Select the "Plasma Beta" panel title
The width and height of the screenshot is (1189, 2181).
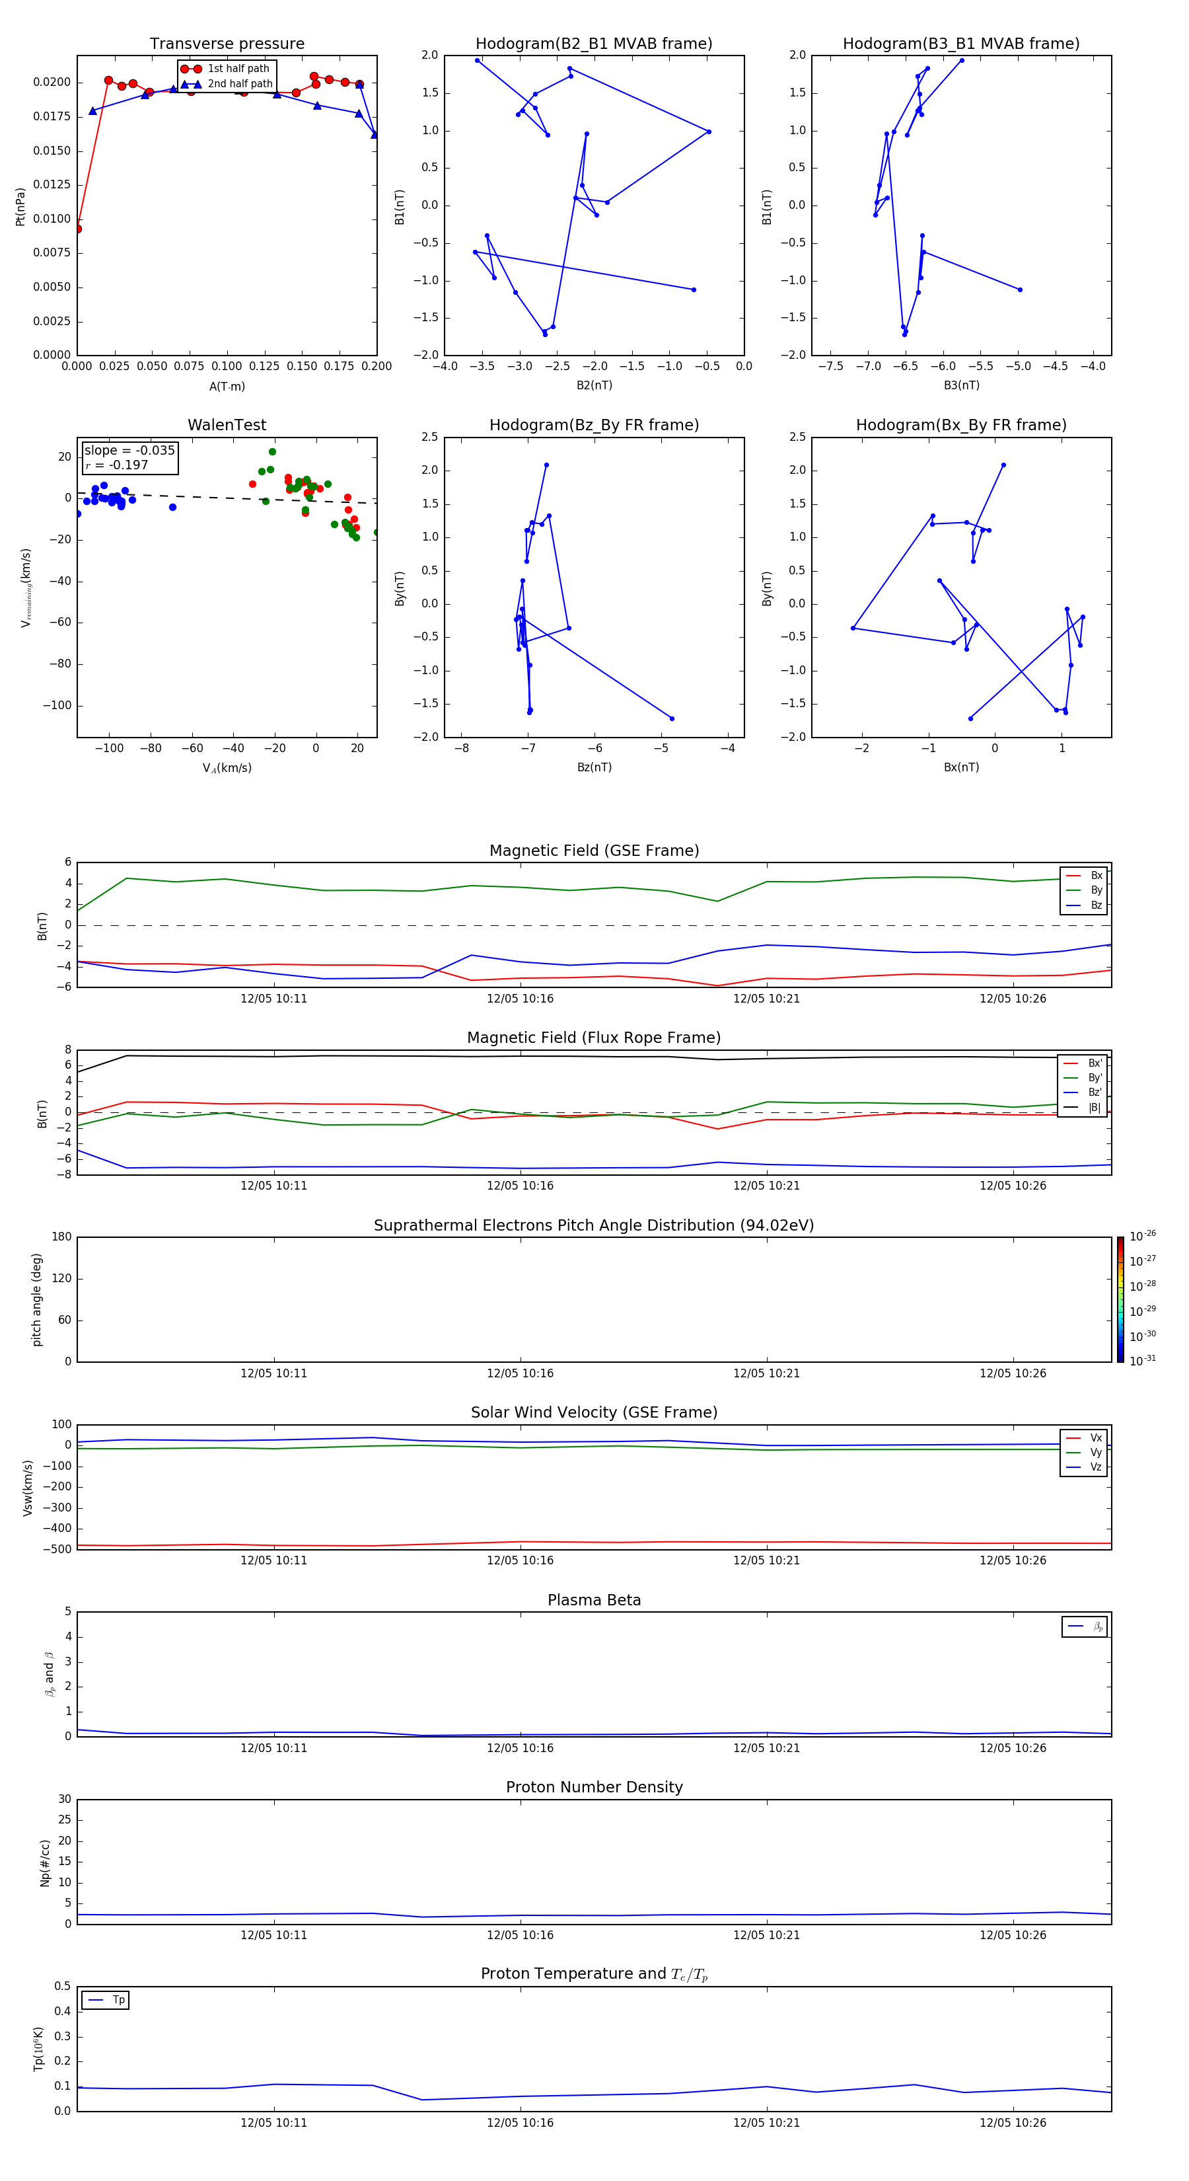point(594,1600)
